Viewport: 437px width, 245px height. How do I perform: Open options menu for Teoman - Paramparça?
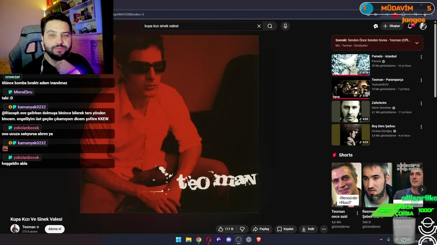pyautogui.click(x=421, y=80)
